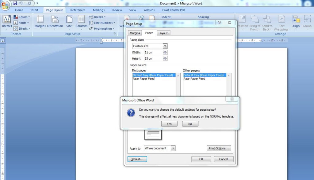This screenshot has width=314, height=180.
Task: Save document via Quick Access icon
Action: pyautogui.click(x=15, y=3)
